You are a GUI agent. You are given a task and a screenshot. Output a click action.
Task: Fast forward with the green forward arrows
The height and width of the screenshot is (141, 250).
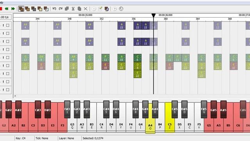(13, 9)
